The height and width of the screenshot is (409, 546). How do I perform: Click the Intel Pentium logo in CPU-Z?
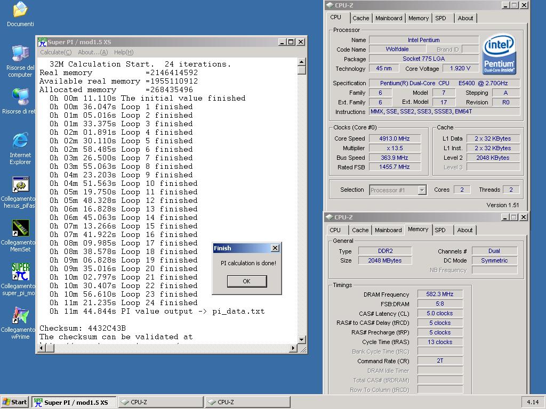(x=499, y=54)
